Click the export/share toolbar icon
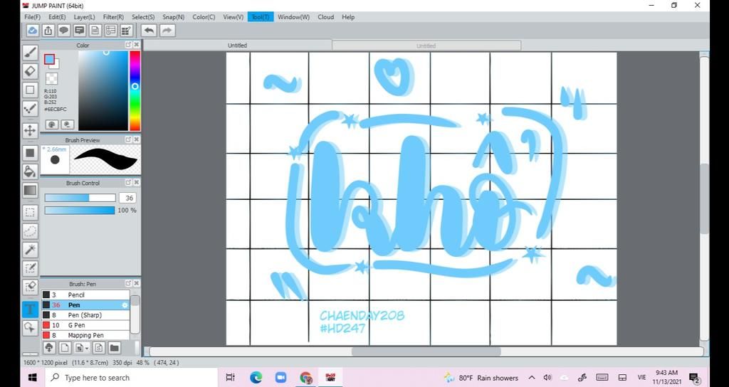 click(48, 31)
